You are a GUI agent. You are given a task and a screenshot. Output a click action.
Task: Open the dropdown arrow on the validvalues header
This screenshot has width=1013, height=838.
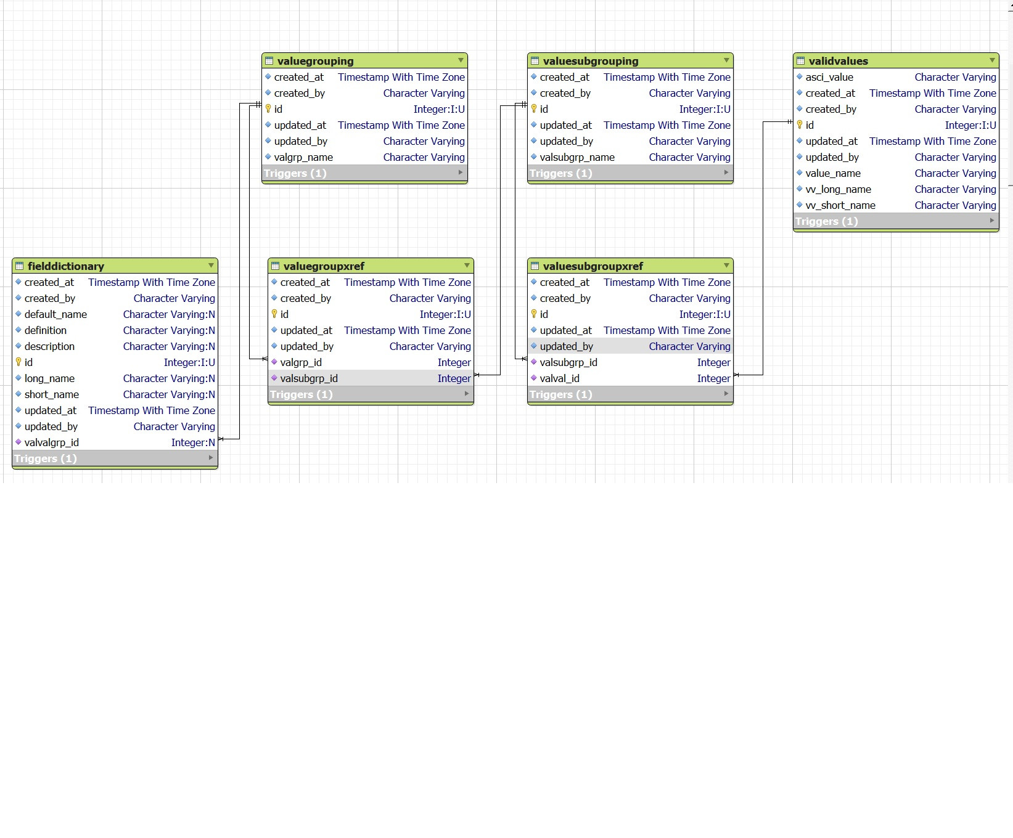point(992,60)
